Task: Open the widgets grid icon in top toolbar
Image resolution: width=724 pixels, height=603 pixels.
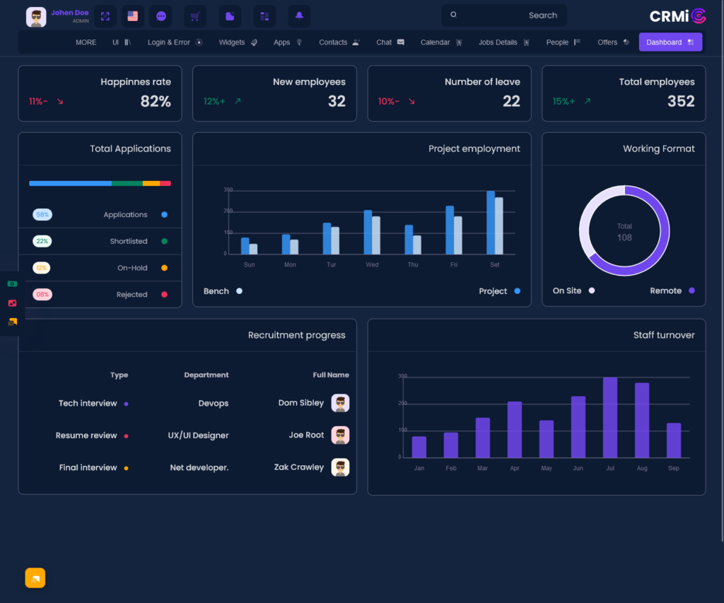Action: tap(264, 16)
